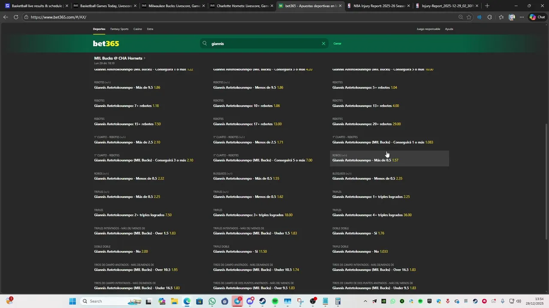This screenshot has height=308, width=549.
Task: Select Robos Más de 0.5 at 1.57
Action: coord(389,158)
